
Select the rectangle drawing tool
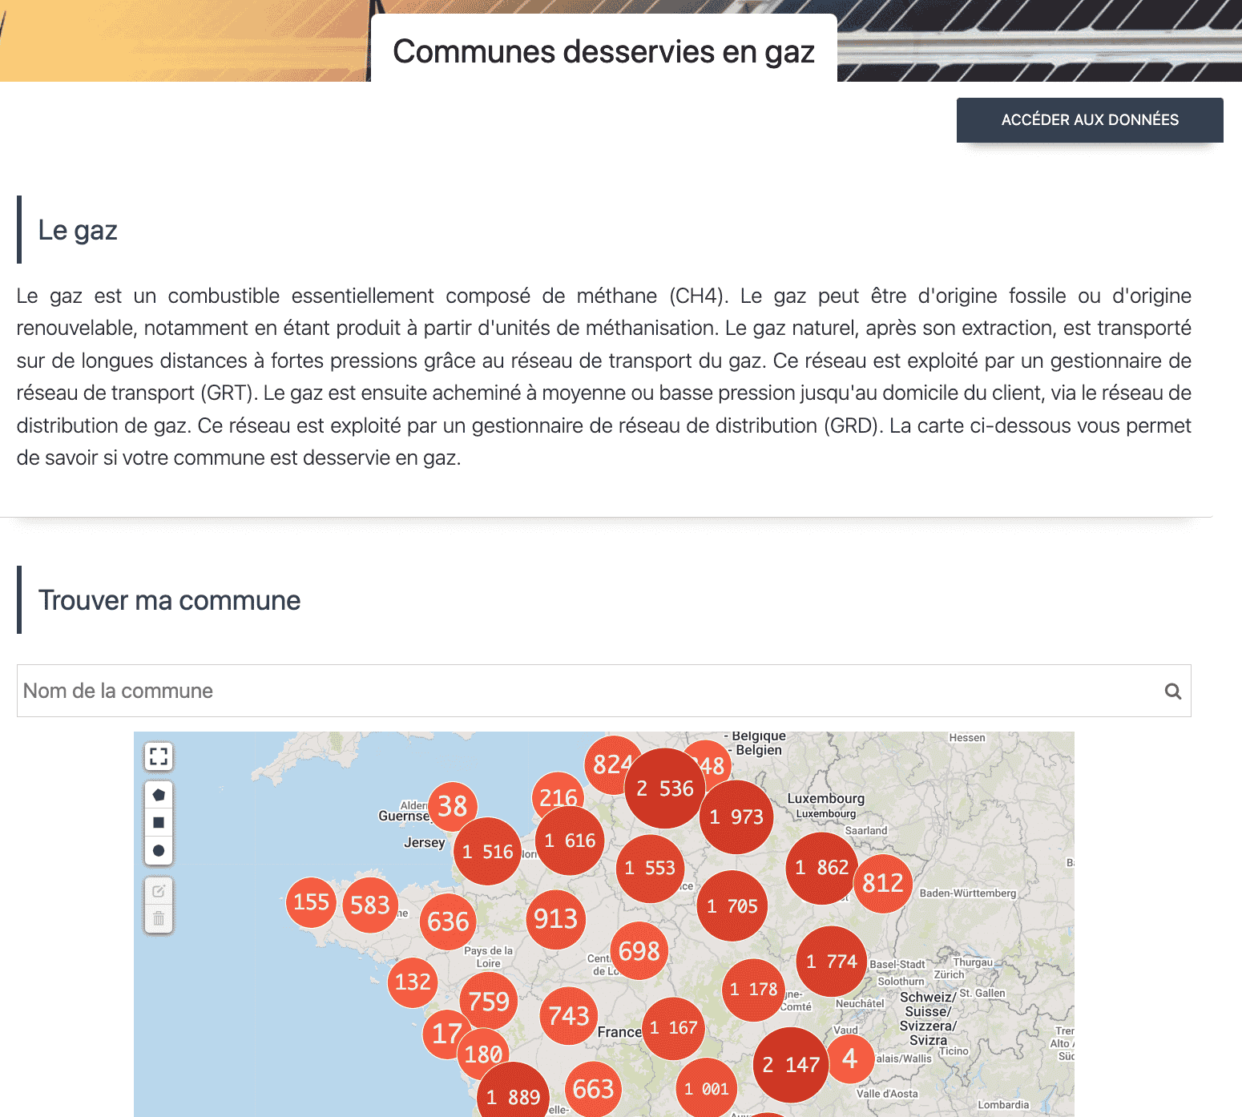pos(159,822)
